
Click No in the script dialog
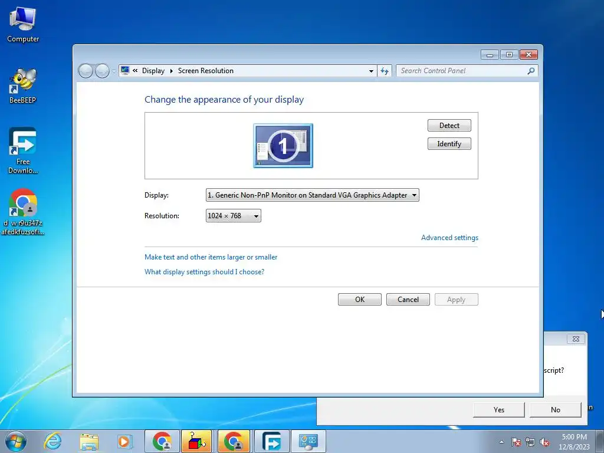(556, 410)
